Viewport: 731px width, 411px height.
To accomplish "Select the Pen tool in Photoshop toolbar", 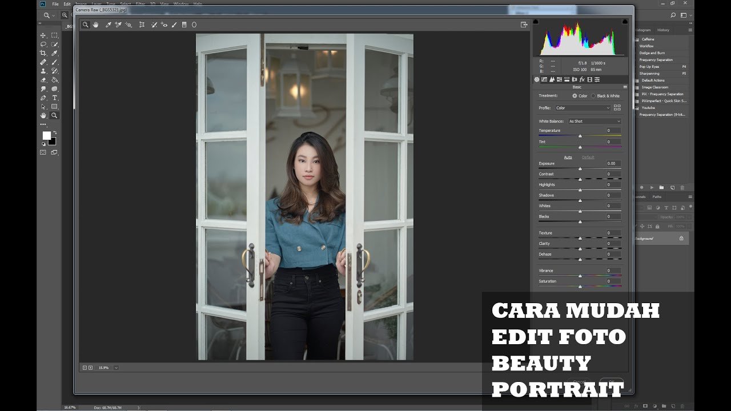I will (43, 98).
